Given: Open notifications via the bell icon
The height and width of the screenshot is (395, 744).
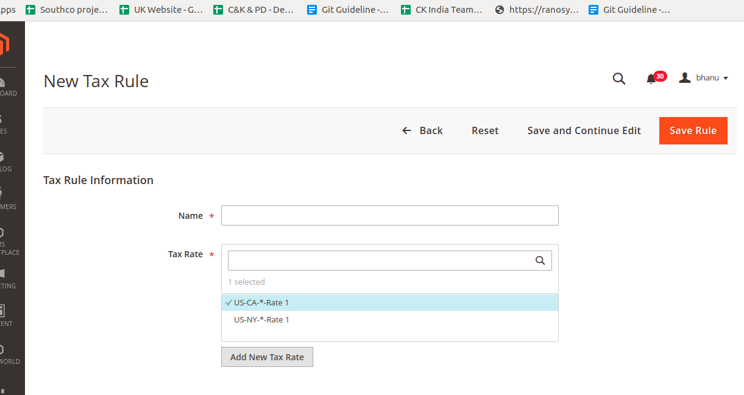Looking at the screenshot, I should (652, 77).
